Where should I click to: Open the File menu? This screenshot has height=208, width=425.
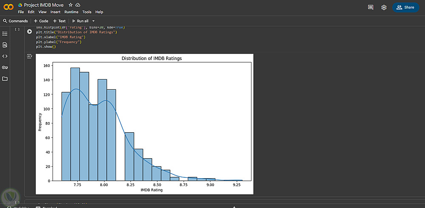21,12
